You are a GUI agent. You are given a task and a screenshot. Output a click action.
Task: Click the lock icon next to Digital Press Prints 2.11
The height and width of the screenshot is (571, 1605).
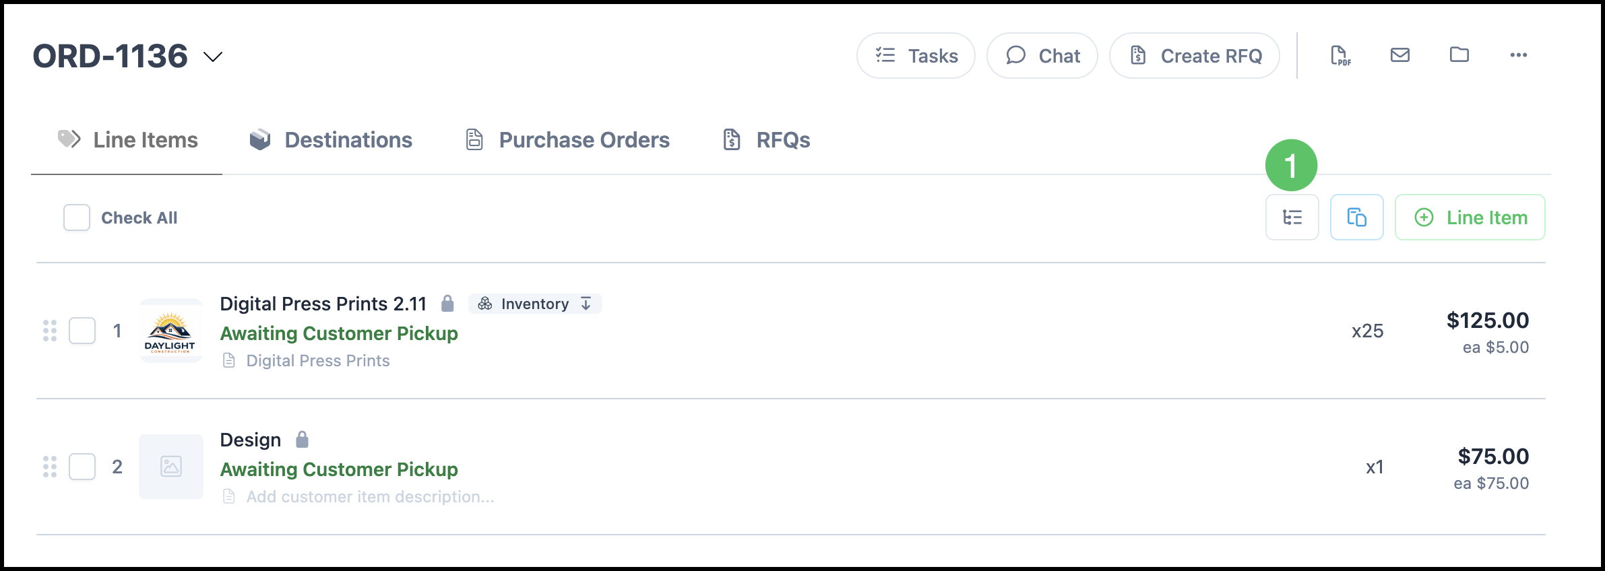(447, 304)
